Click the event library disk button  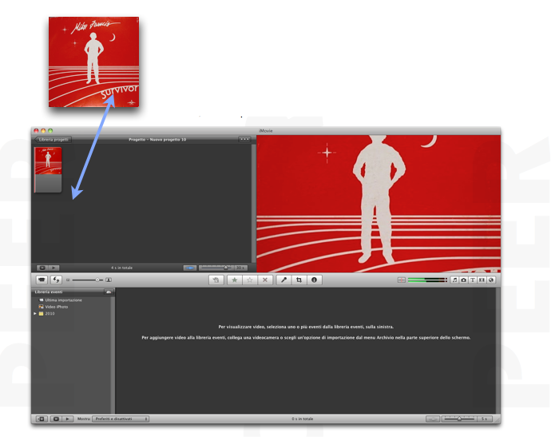click(109, 292)
